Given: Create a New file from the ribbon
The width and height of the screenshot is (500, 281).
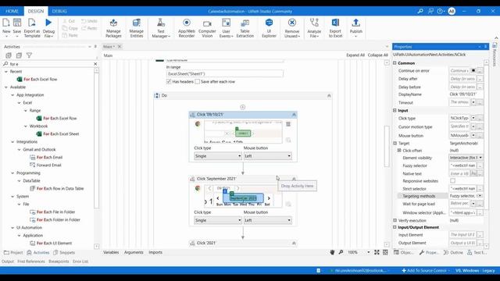Looking at the screenshot, I should (6, 27).
